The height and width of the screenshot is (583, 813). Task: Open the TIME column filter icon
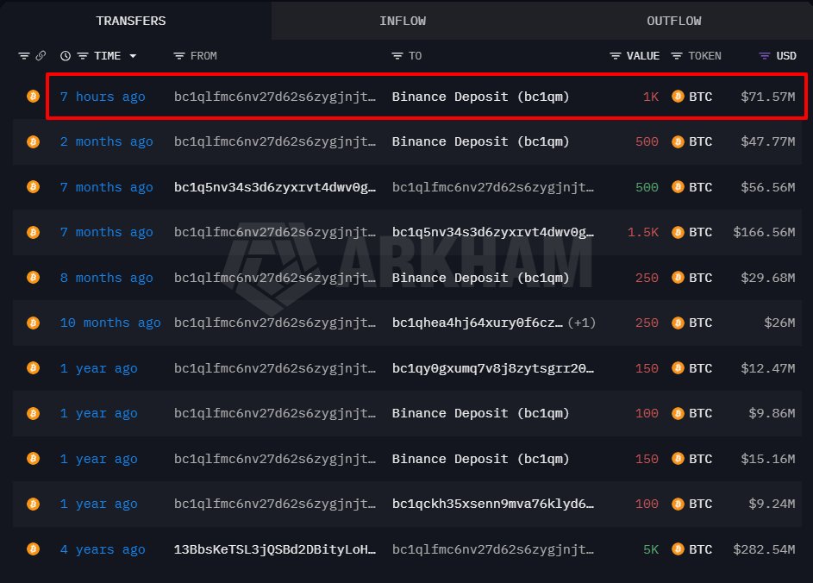83,55
